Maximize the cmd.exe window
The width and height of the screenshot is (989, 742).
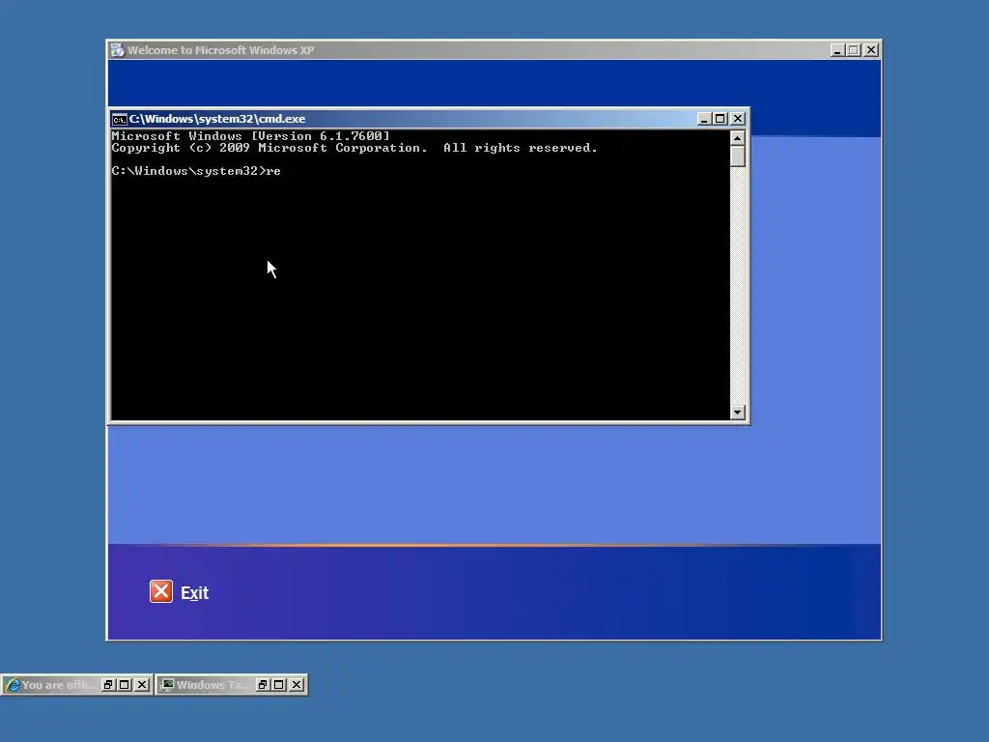tap(721, 119)
